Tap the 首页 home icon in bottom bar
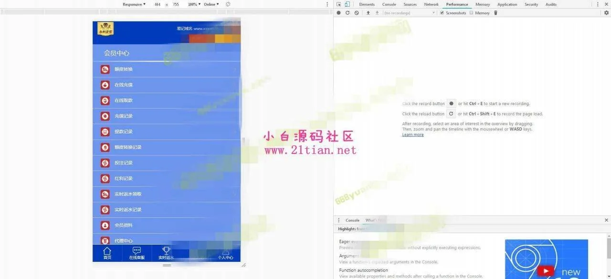The image size is (611, 279). pyautogui.click(x=107, y=253)
